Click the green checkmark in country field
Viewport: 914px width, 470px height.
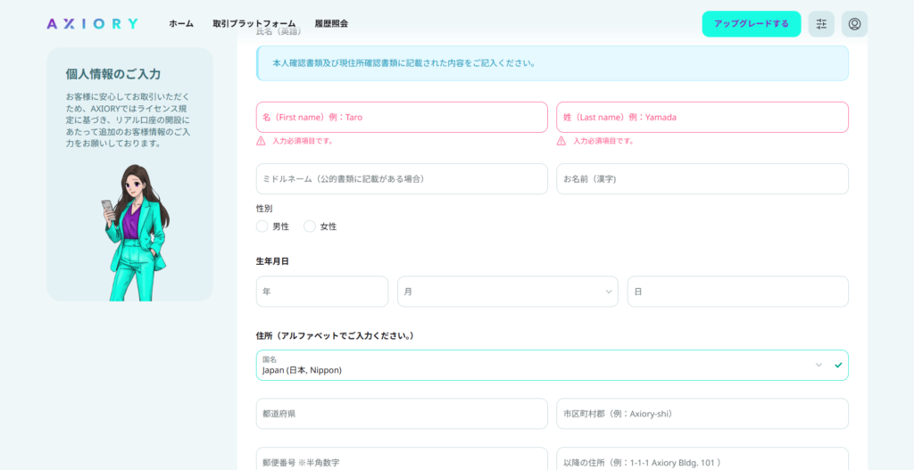tap(838, 365)
